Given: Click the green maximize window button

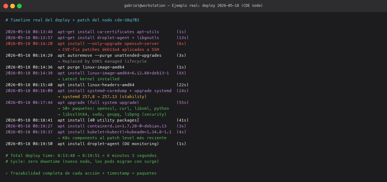Looking at the screenshot, I should coord(19,6).
